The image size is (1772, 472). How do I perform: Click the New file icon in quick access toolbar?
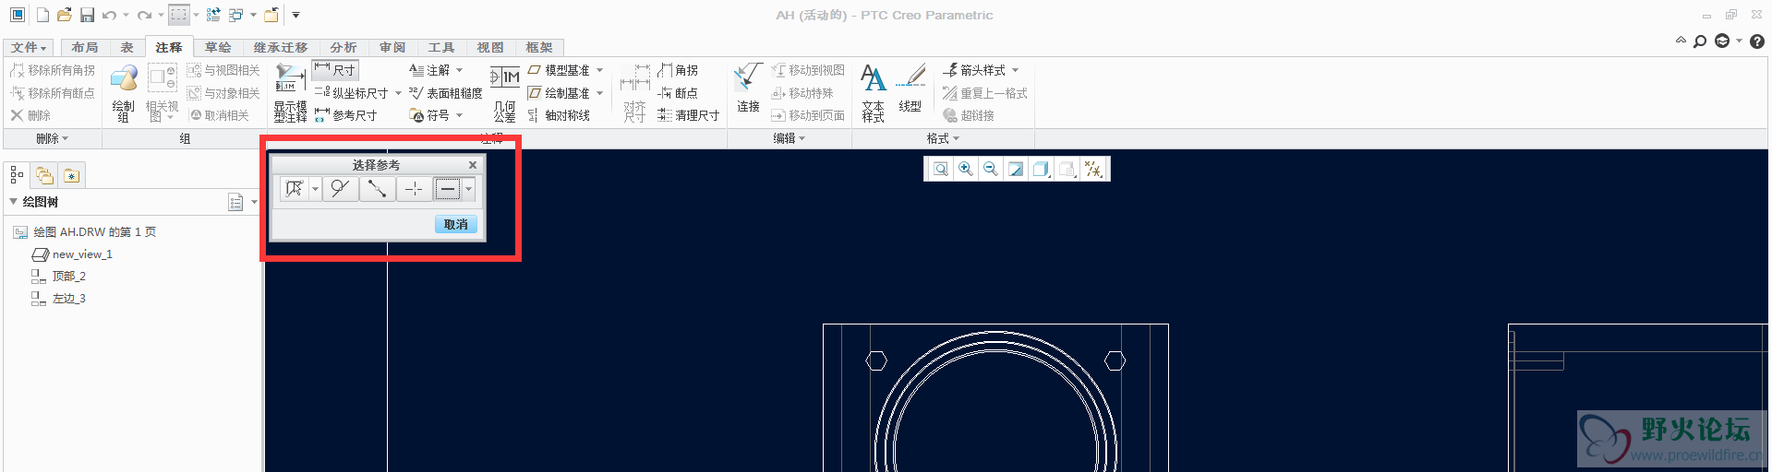42,15
